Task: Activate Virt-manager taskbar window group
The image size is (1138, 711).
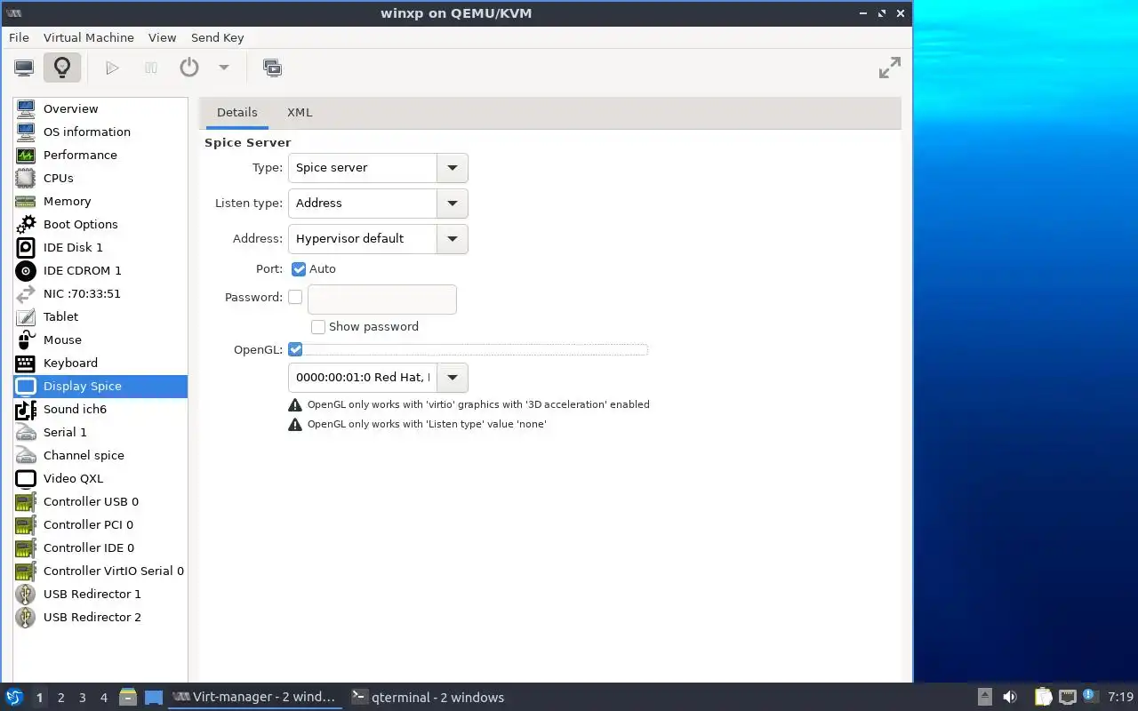Action: pos(255,697)
